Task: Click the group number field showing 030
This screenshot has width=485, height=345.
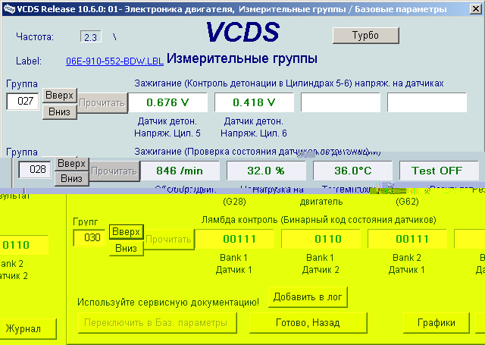Action: 89,238
